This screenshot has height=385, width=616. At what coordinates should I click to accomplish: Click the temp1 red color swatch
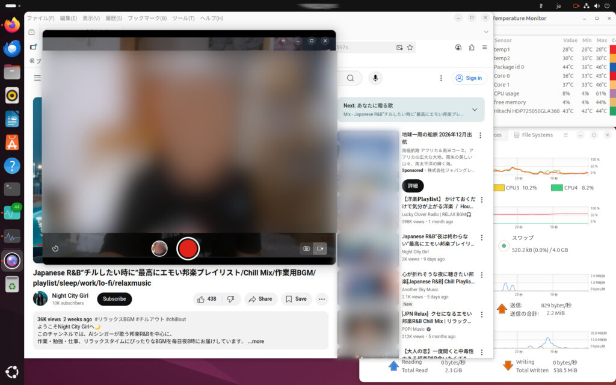[613, 49]
